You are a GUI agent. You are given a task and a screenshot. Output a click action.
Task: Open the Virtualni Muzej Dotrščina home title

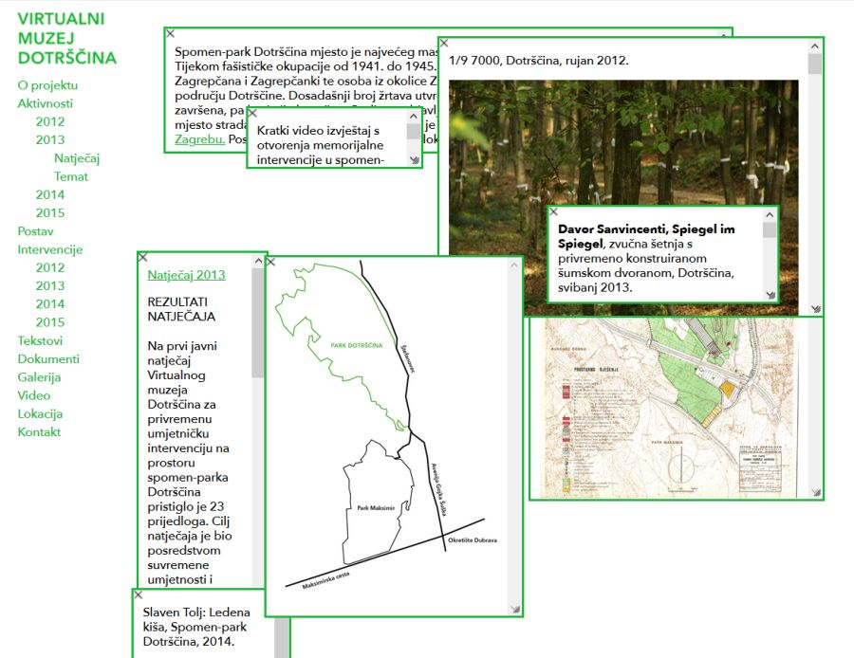click(67, 38)
